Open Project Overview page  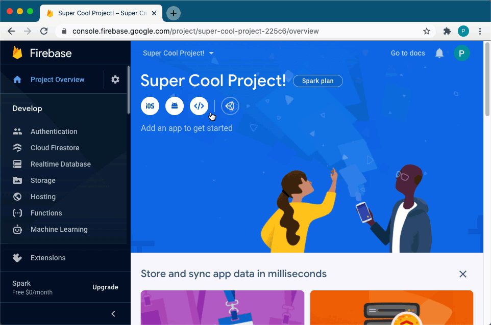(x=58, y=79)
